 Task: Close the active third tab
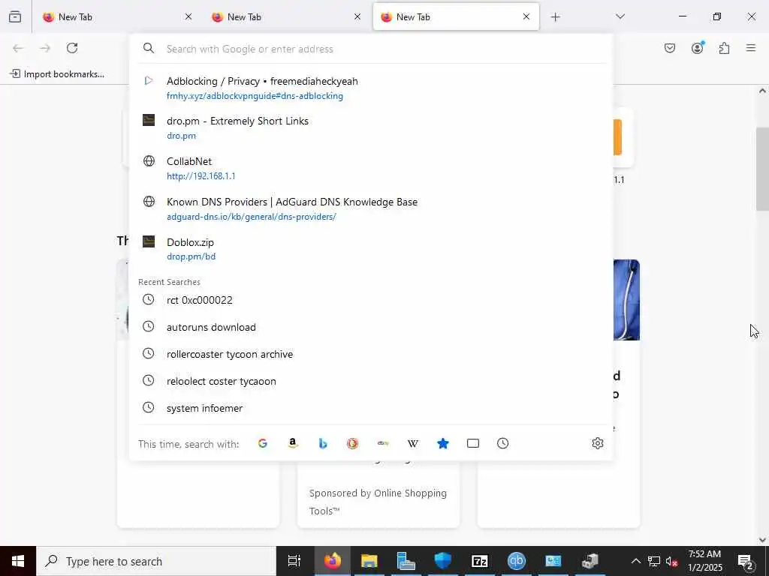(526, 17)
